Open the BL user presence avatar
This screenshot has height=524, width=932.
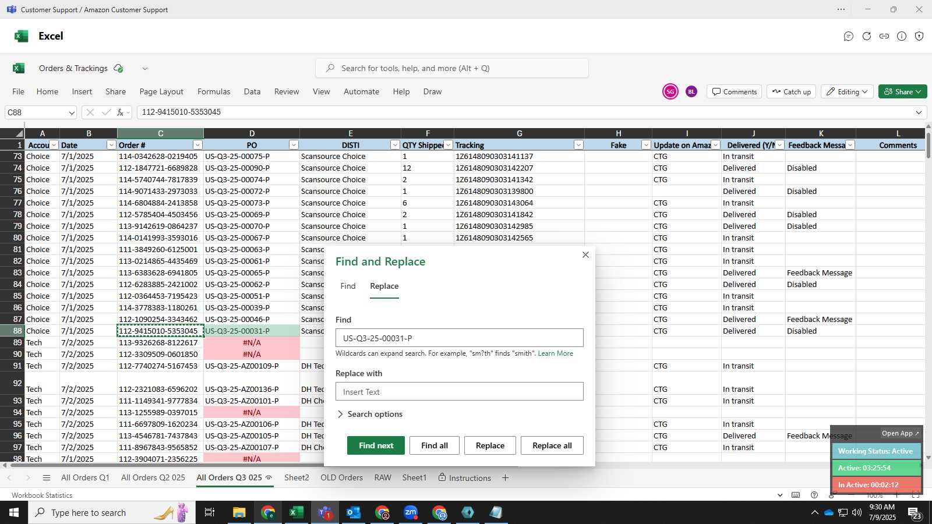click(691, 91)
